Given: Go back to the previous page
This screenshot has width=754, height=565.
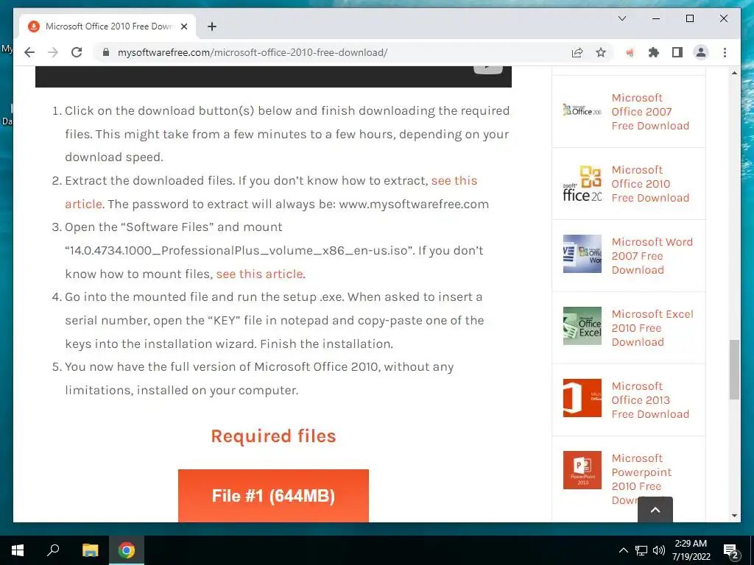Looking at the screenshot, I should coord(29,52).
